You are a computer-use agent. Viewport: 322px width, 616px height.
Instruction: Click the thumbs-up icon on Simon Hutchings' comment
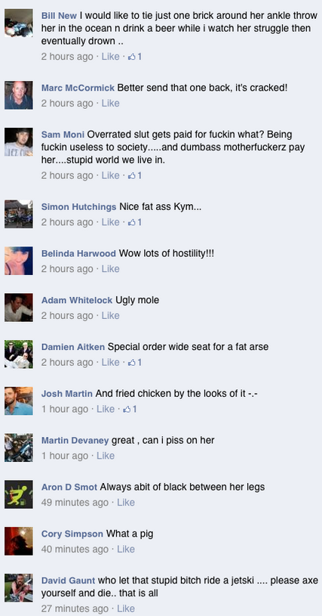(x=132, y=222)
